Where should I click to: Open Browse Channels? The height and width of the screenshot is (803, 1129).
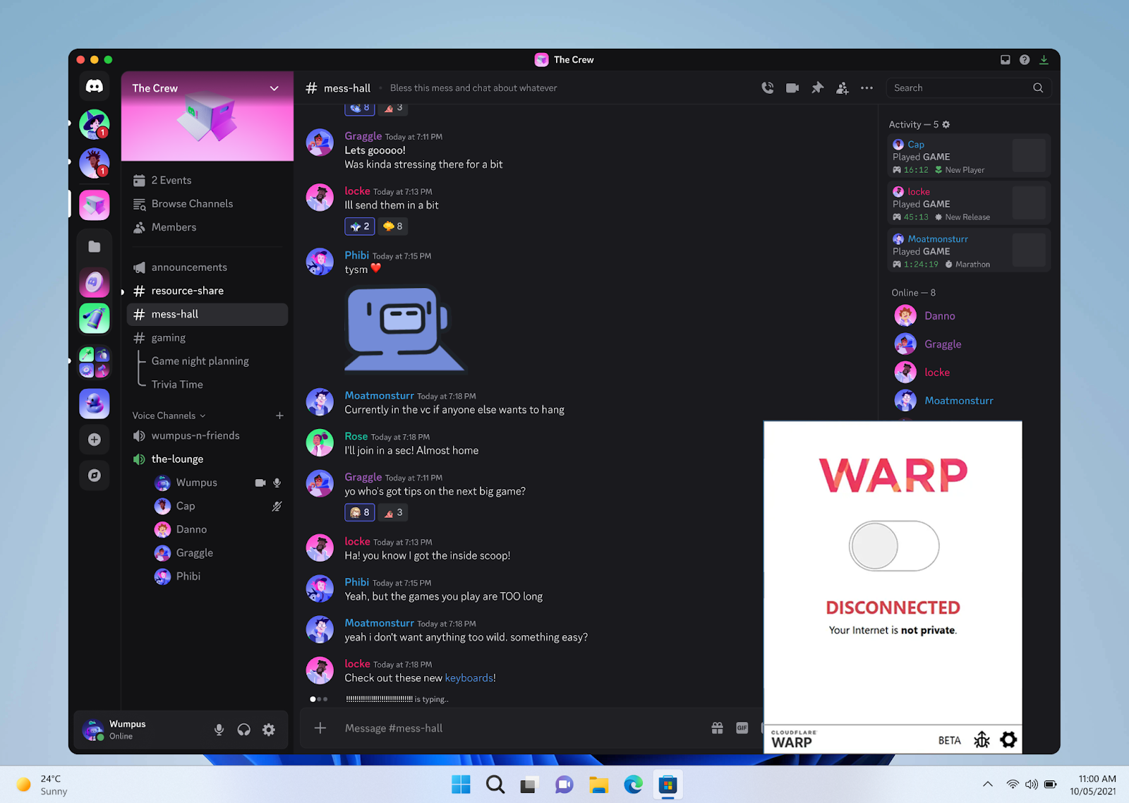[191, 203]
